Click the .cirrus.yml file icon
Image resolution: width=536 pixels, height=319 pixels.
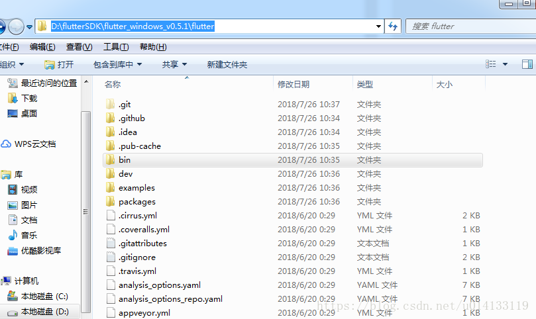(111, 215)
